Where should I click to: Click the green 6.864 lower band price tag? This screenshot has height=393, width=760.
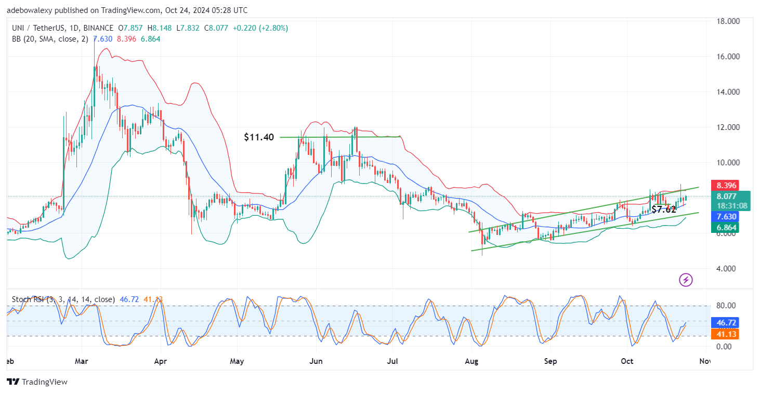click(726, 227)
